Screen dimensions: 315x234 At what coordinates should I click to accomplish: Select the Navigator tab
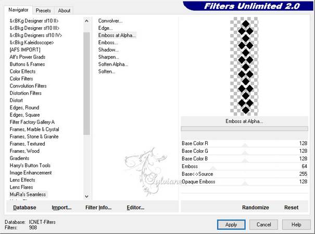[x=18, y=10]
